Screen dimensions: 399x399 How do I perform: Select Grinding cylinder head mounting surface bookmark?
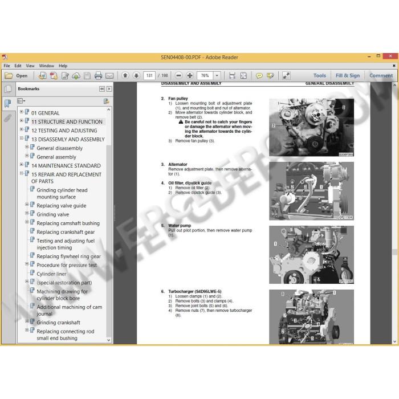click(62, 193)
